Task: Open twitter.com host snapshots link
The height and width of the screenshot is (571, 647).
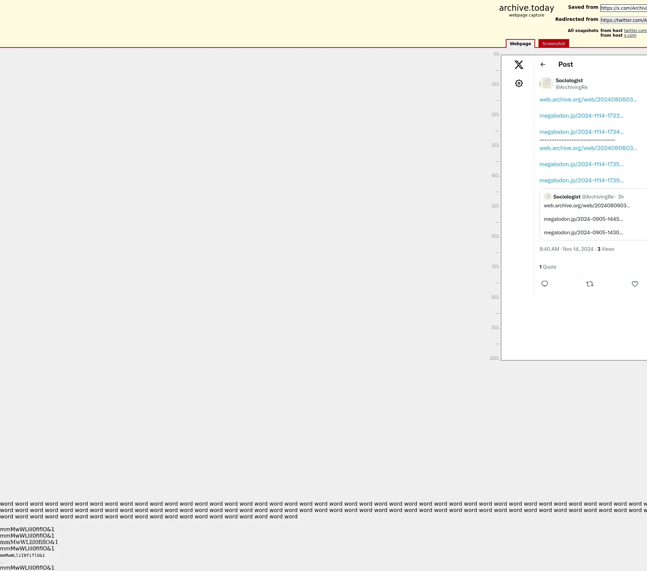Action: click(635, 31)
